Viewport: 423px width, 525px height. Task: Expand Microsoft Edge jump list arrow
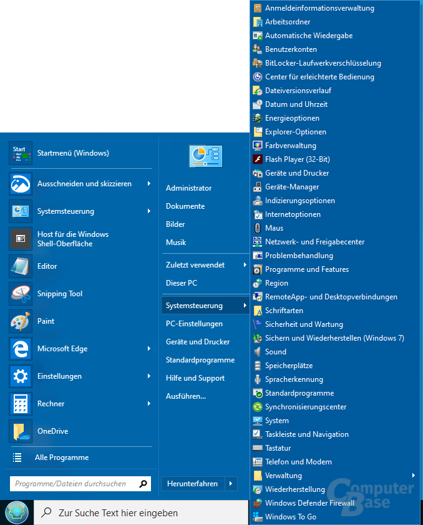(148, 349)
